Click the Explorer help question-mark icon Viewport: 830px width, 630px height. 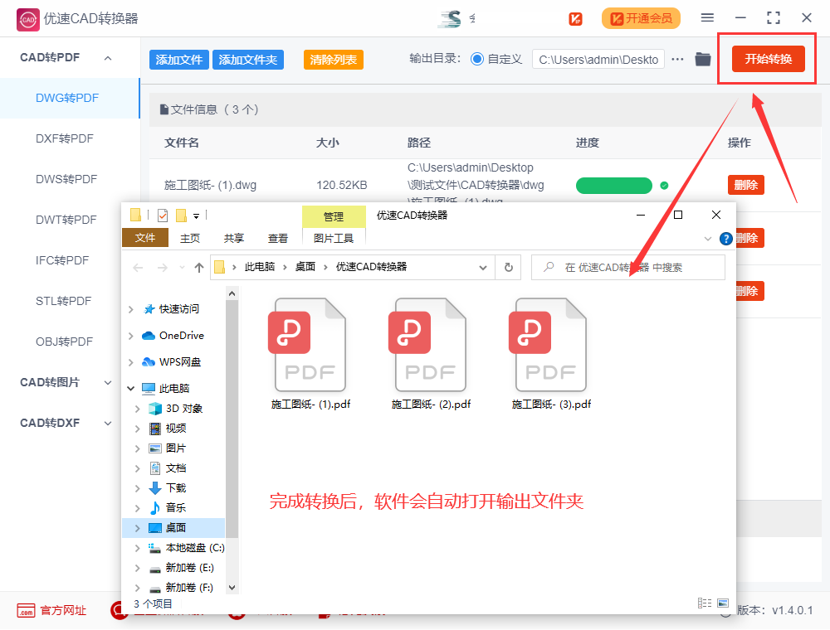coord(725,239)
